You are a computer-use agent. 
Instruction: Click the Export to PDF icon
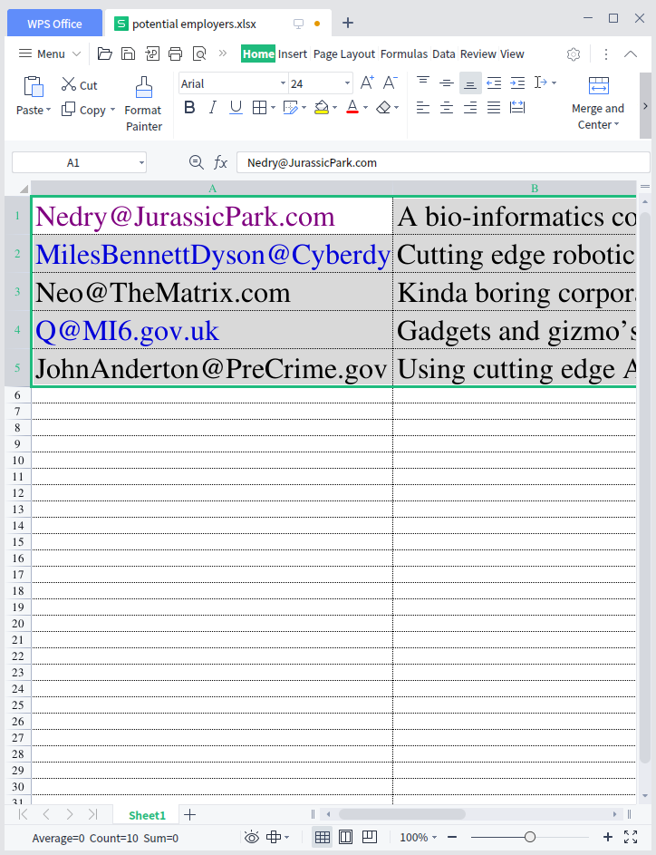[x=152, y=53]
